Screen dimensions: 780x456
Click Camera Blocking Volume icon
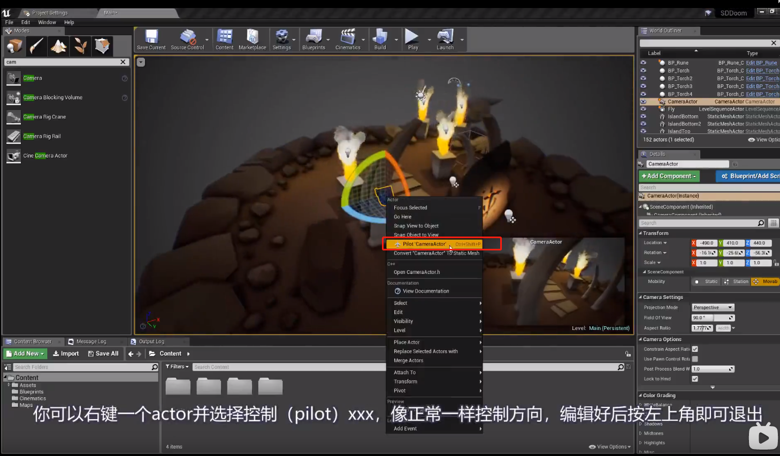[13, 98]
